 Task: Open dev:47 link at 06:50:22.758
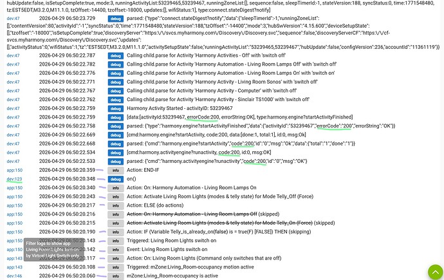click(13, 126)
